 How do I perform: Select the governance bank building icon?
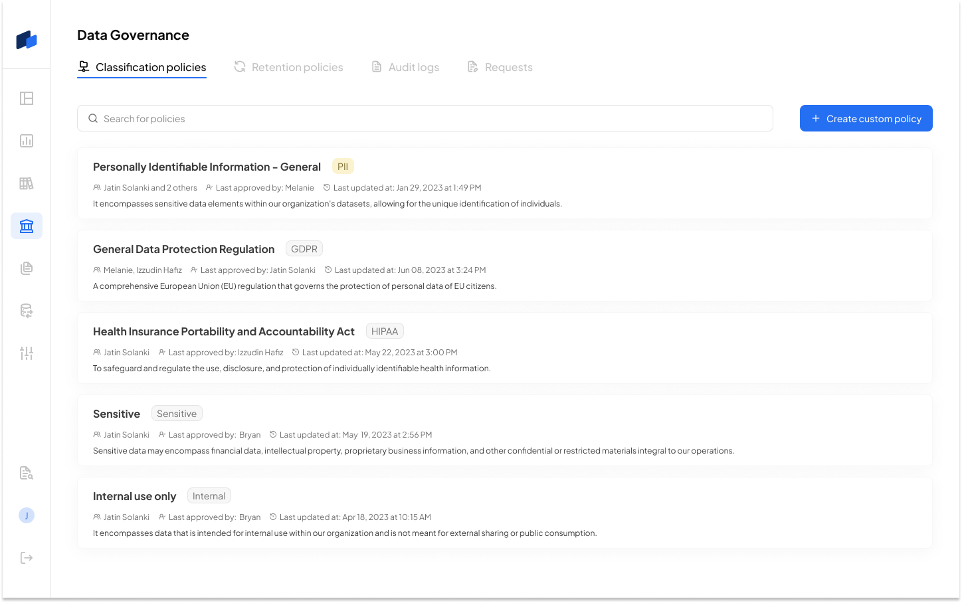(27, 226)
